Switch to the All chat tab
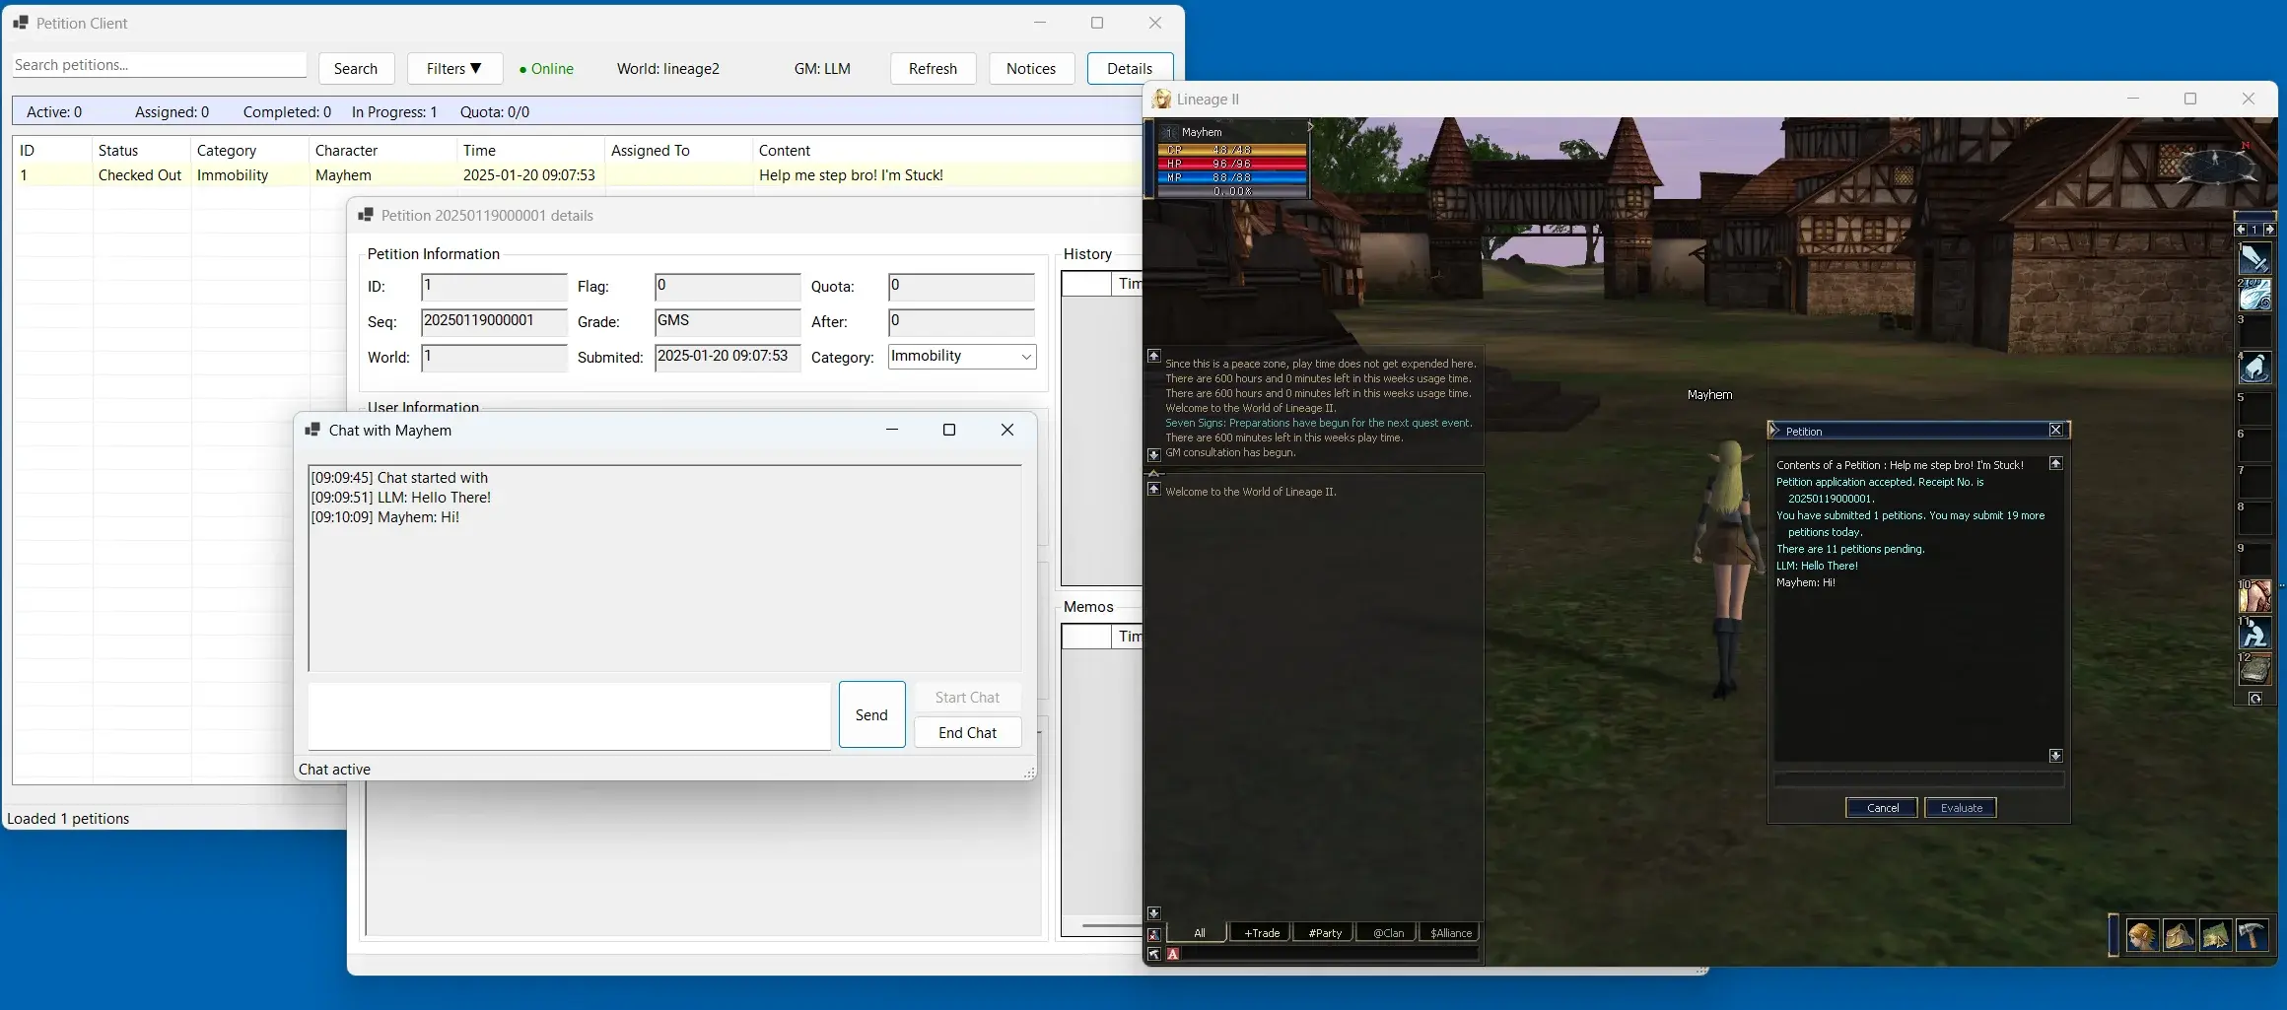The height and width of the screenshot is (1010, 2287). [1199, 933]
